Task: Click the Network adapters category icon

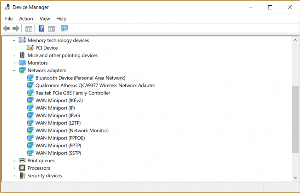Action: pyautogui.click(x=22, y=70)
